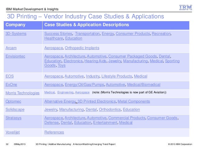This screenshot has height=149, width=198.
Task: Open Optomec Alternative Energy link
Action: [60, 101]
